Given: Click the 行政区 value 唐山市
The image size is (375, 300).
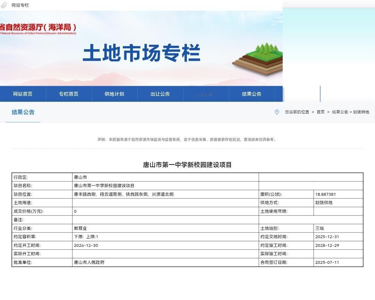Looking at the screenshot, I should point(80,177).
